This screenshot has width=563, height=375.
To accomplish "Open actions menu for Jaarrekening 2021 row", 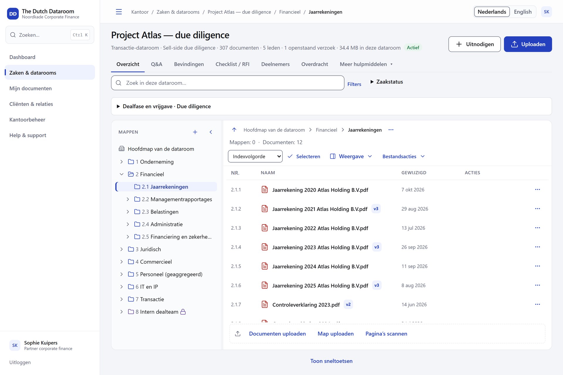I will click(537, 209).
